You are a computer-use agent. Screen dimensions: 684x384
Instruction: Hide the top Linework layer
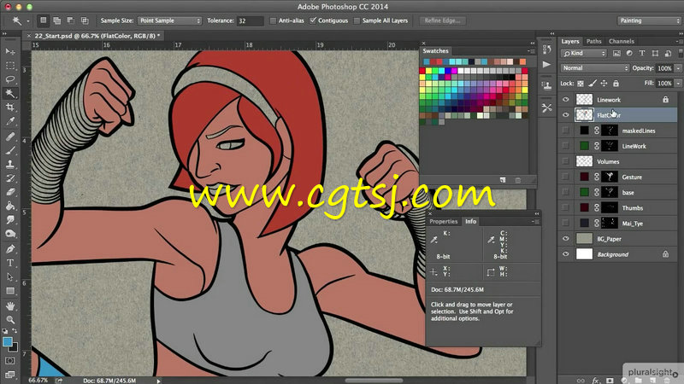566,100
